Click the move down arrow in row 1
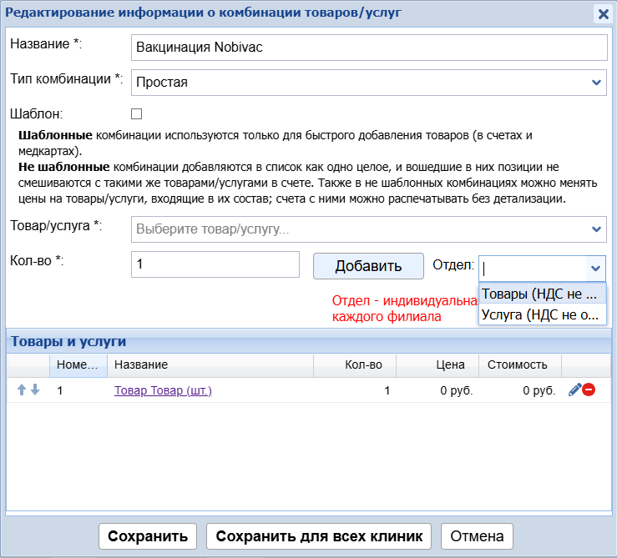Viewport: 617px width, 558px height. 35,390
